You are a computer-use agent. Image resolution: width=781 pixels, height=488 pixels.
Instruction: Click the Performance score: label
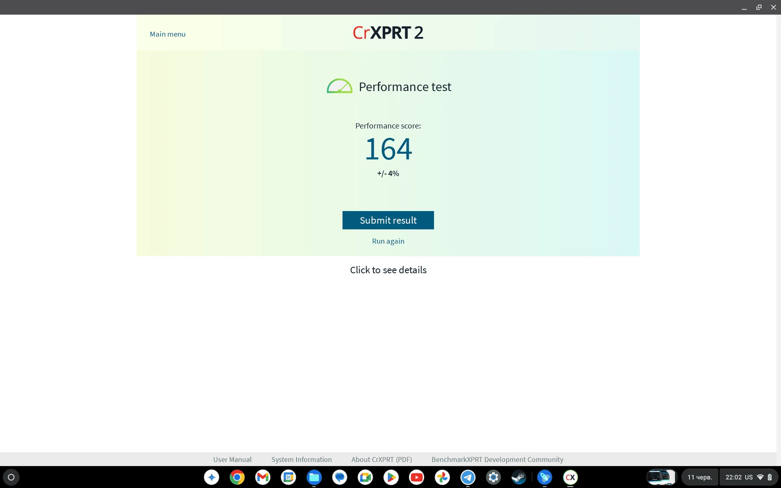(388, 126)
